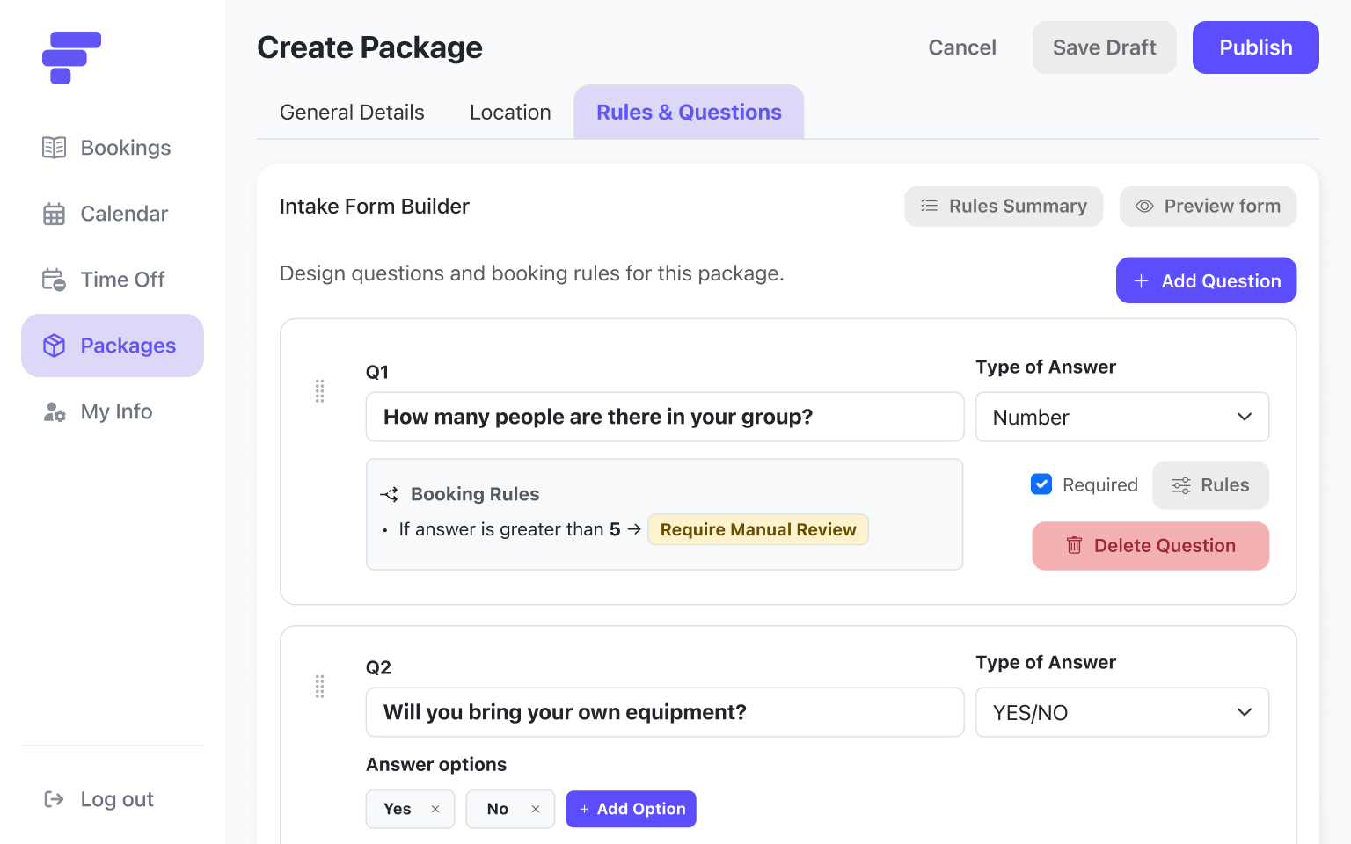Cancel package creation
The width and height of the screenshot is (1351, 844).
962,47
